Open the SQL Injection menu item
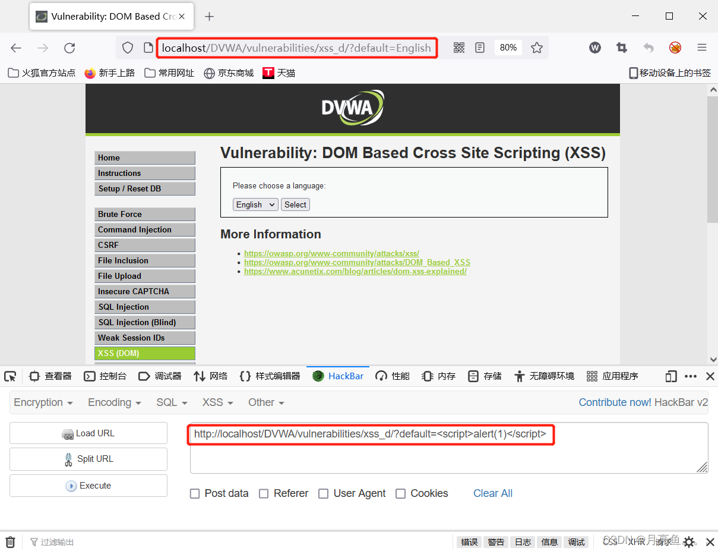718x551 pixels. [x=145, y=307]
